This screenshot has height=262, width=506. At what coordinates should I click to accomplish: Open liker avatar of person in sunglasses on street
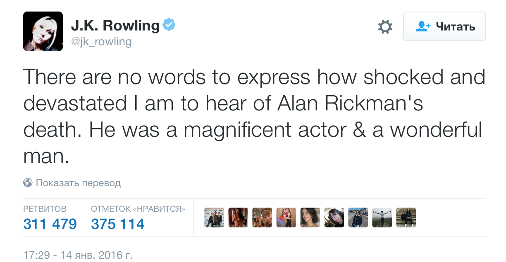coord(358,218)
